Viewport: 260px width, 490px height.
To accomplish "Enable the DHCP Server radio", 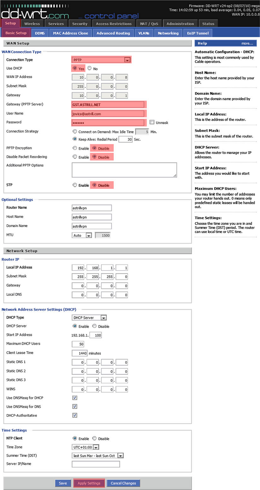I will 74,326.
